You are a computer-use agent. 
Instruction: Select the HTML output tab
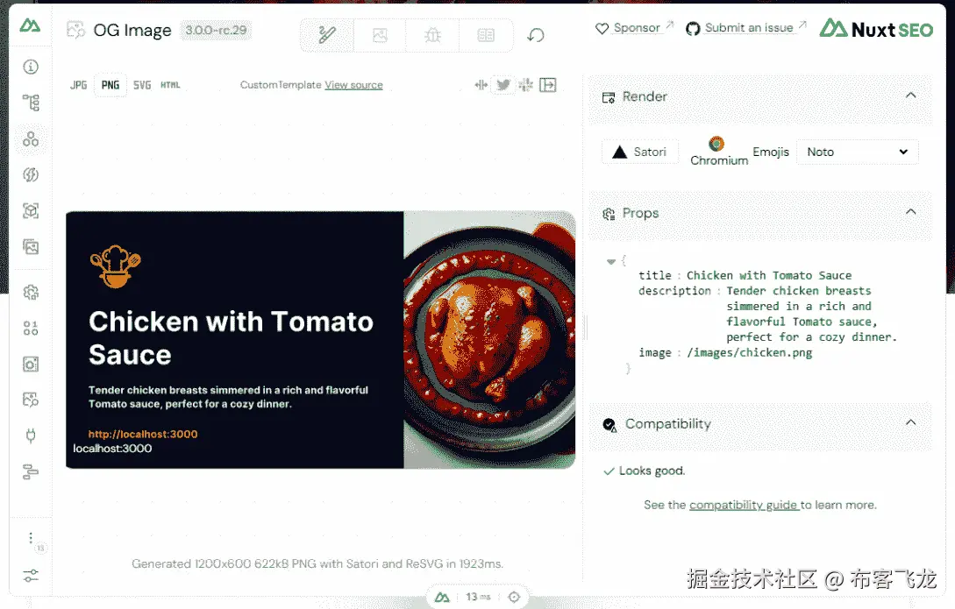tap(169, 85)
